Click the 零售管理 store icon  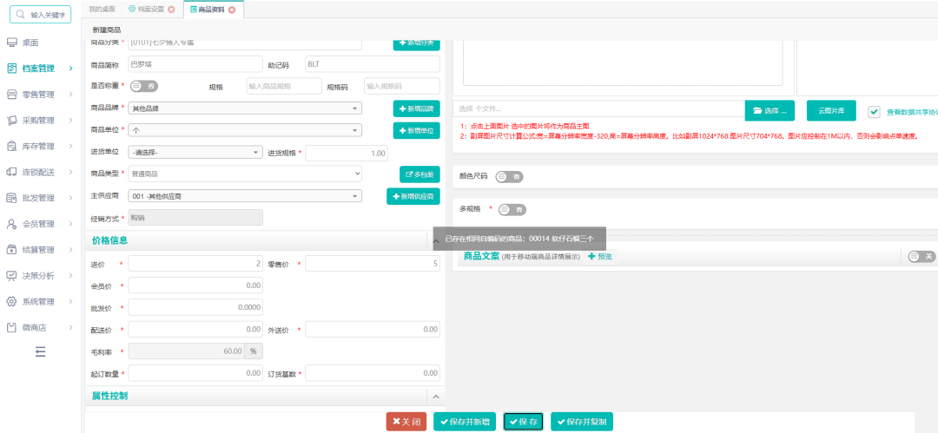pyautogui.click(x=11, y=94)
